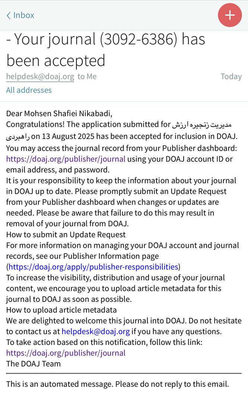Tap the horizontal divider above the footer
248x402 pixels.
pyautogui.click(x=124, y=373)
